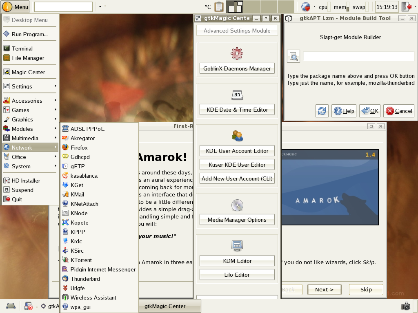Screen dimensions: 418x313
Task: Open File Manager from the desktop menu
Action: (30, 58)
